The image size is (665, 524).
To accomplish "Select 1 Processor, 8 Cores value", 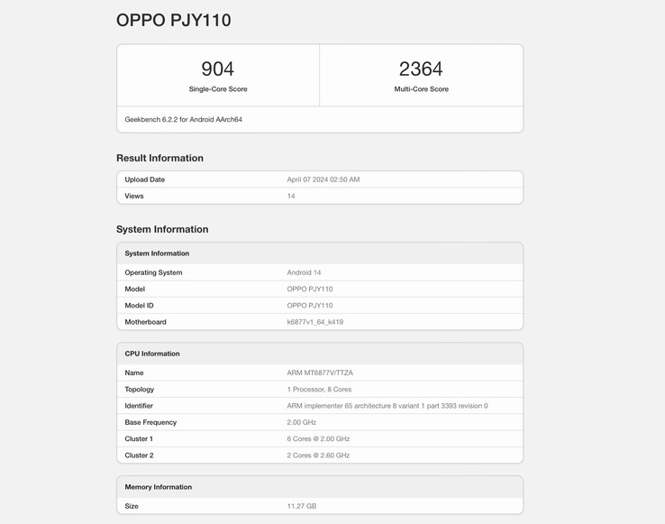I will (319, 390).
